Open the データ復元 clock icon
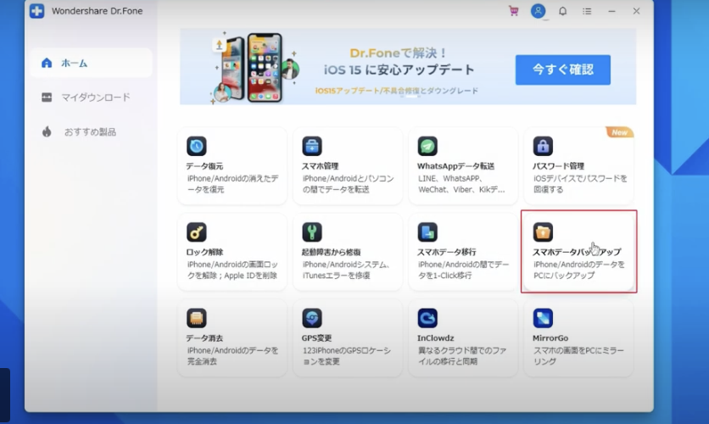709x424 pixels. pos(196,146)
